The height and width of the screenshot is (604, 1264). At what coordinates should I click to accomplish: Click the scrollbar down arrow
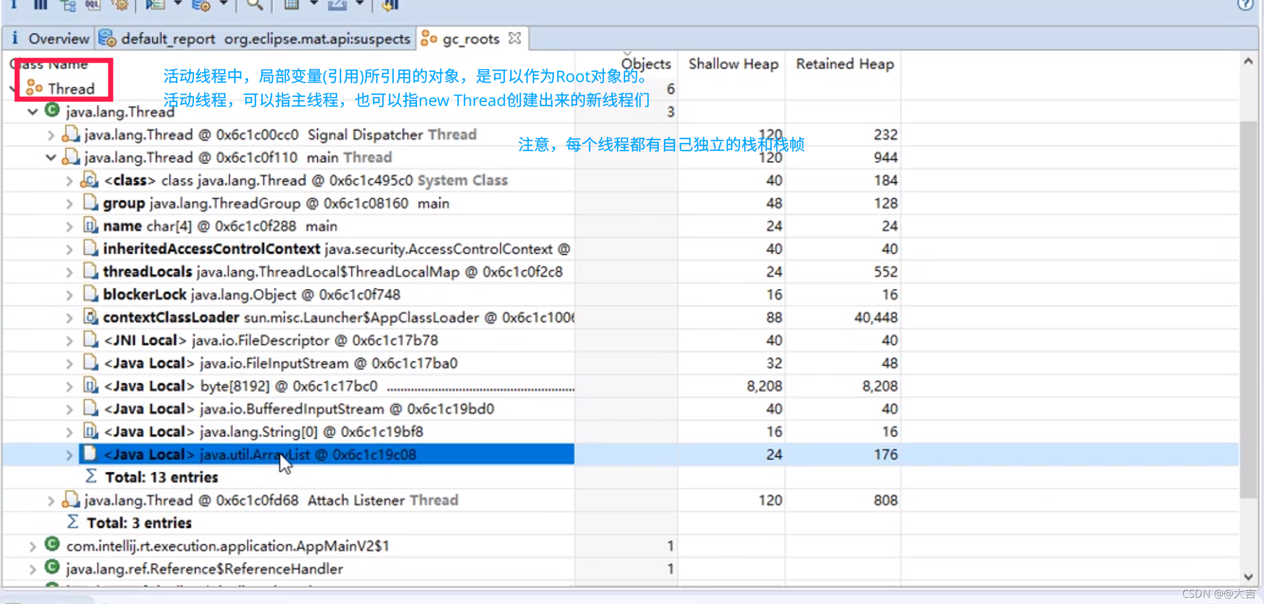point(1248,577)
